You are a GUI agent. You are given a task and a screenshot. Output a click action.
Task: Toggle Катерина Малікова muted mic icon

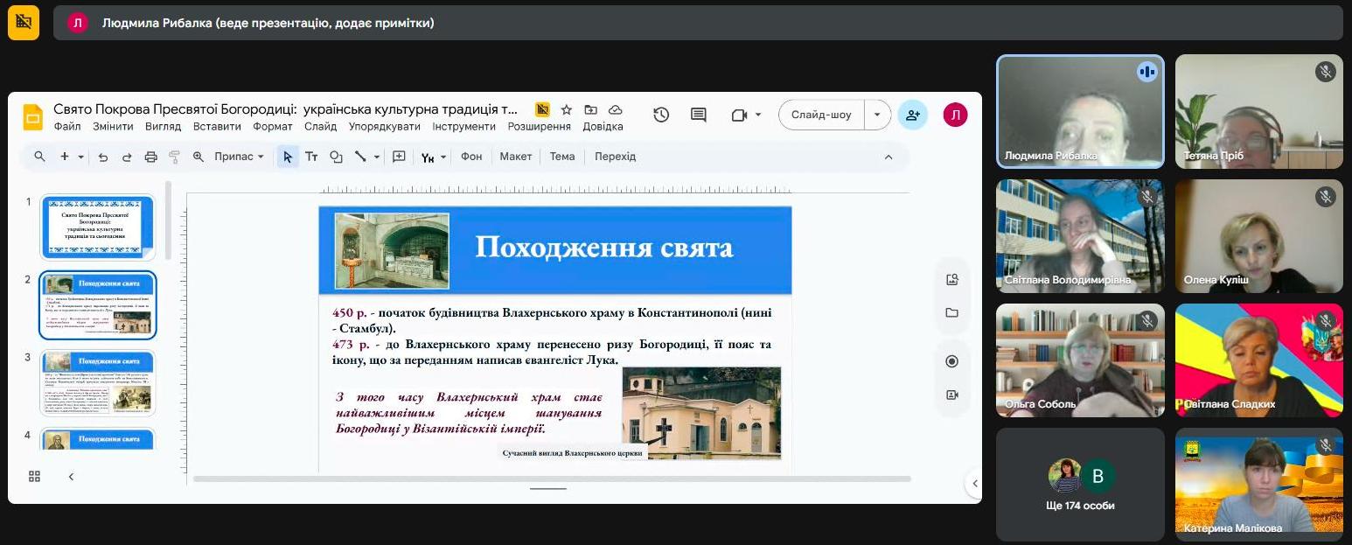click(1325, 445)
